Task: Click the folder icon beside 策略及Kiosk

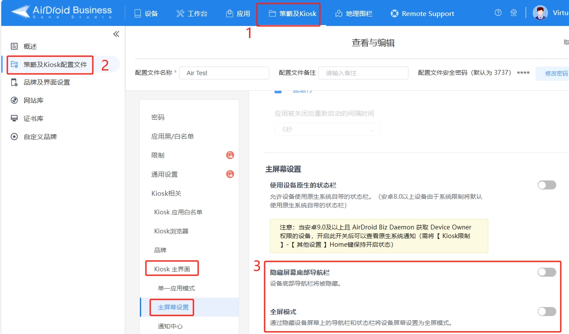Action: (x=272, y=13)
